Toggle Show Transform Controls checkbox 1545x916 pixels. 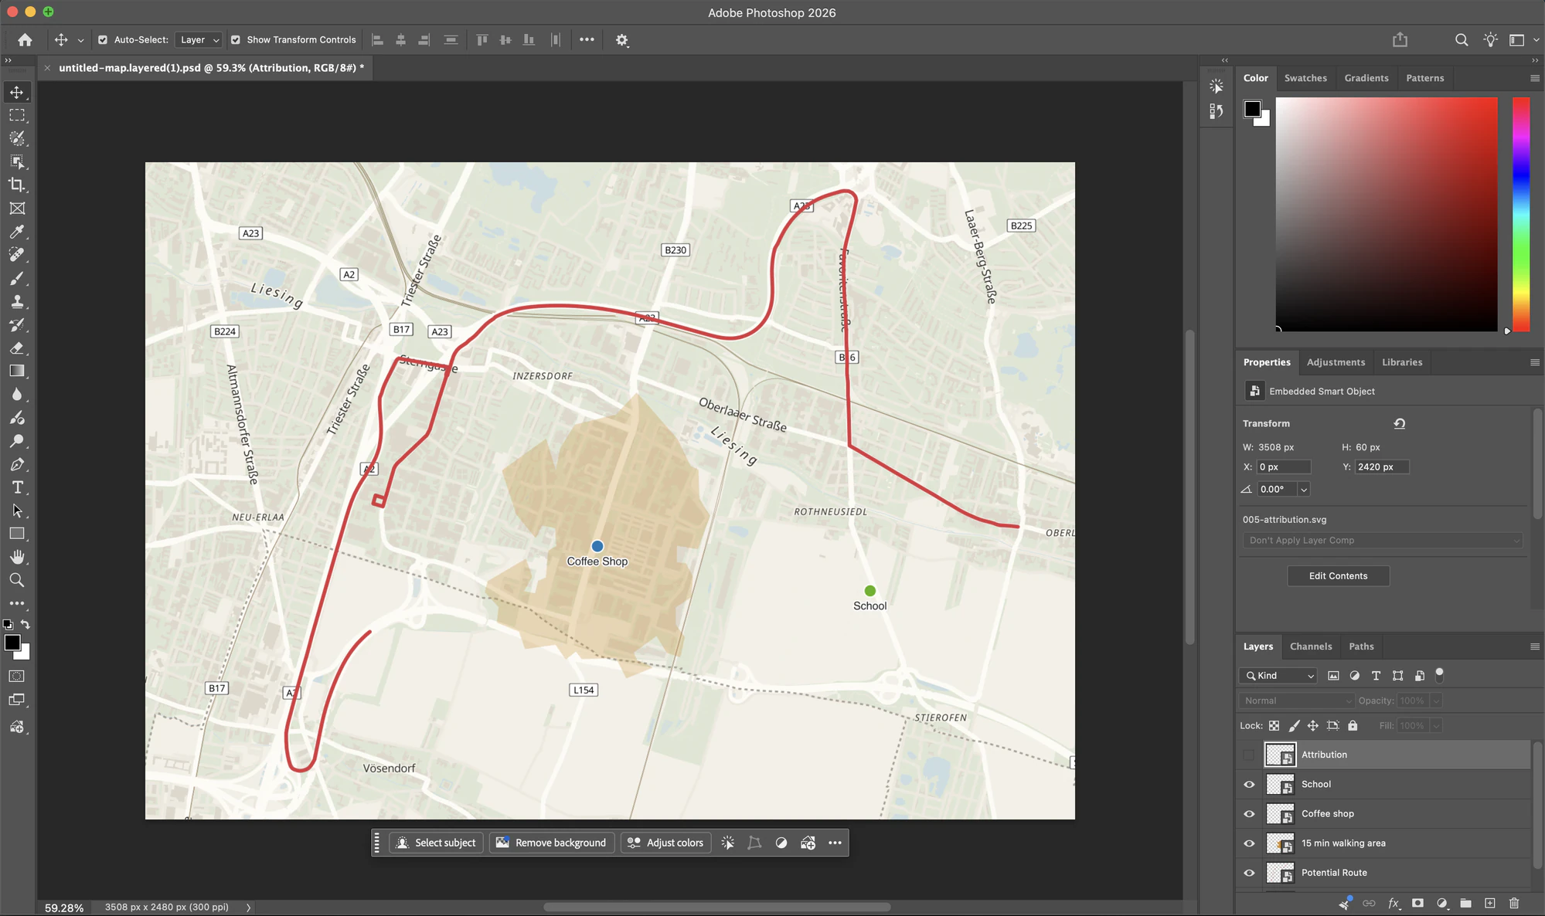[x=236, y=40]
